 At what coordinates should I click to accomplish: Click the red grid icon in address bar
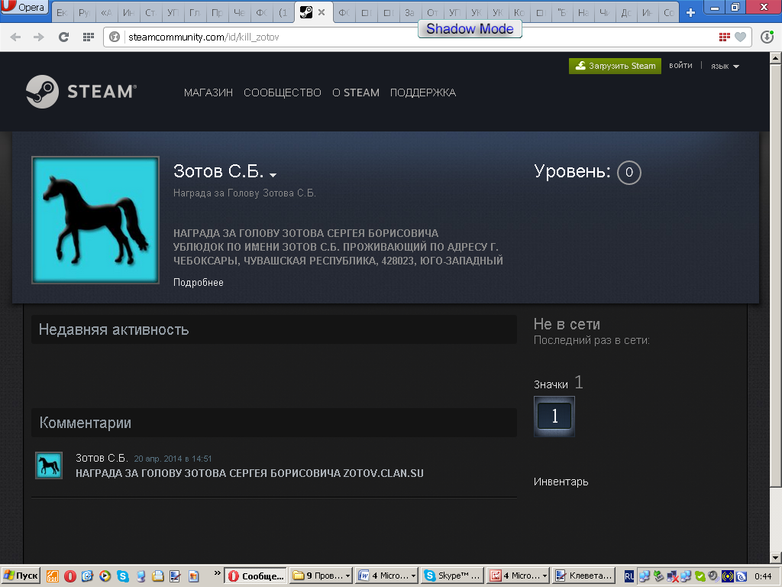click(x=724, y=37)
